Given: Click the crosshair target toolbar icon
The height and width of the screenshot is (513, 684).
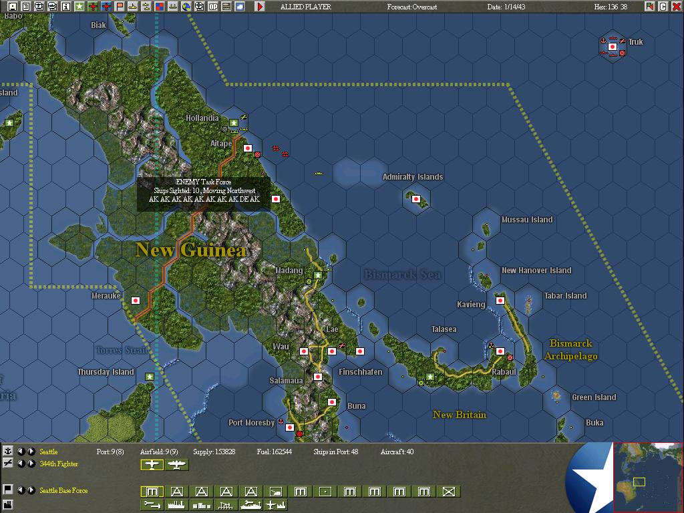Looking at the screenshot, I should 200,7.
